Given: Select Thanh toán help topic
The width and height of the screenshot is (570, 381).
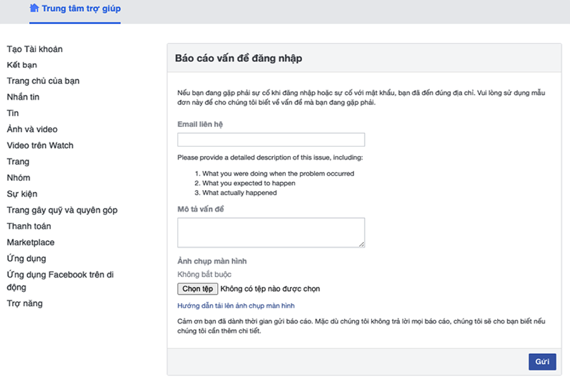Looking at the screenshot, I should pyautogui.click(x=29, y=226).
